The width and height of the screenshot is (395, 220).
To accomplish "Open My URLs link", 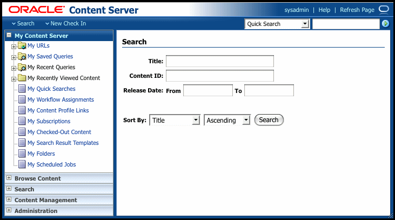I will pos(38,45).
